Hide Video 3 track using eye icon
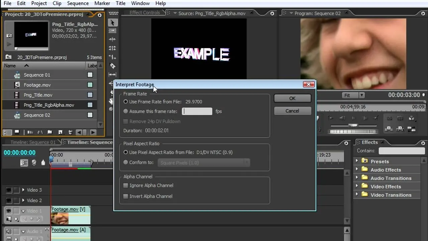 tap(9, 190)
